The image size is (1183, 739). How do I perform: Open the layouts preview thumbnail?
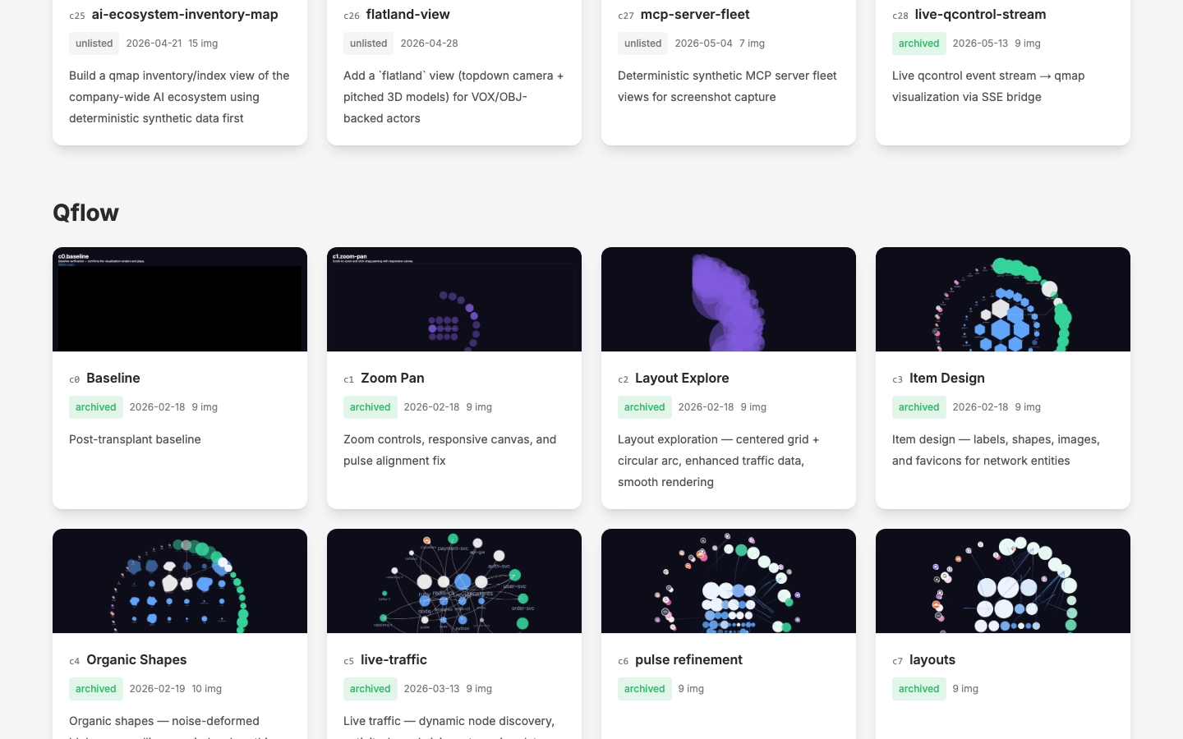tap(1003, 581)
